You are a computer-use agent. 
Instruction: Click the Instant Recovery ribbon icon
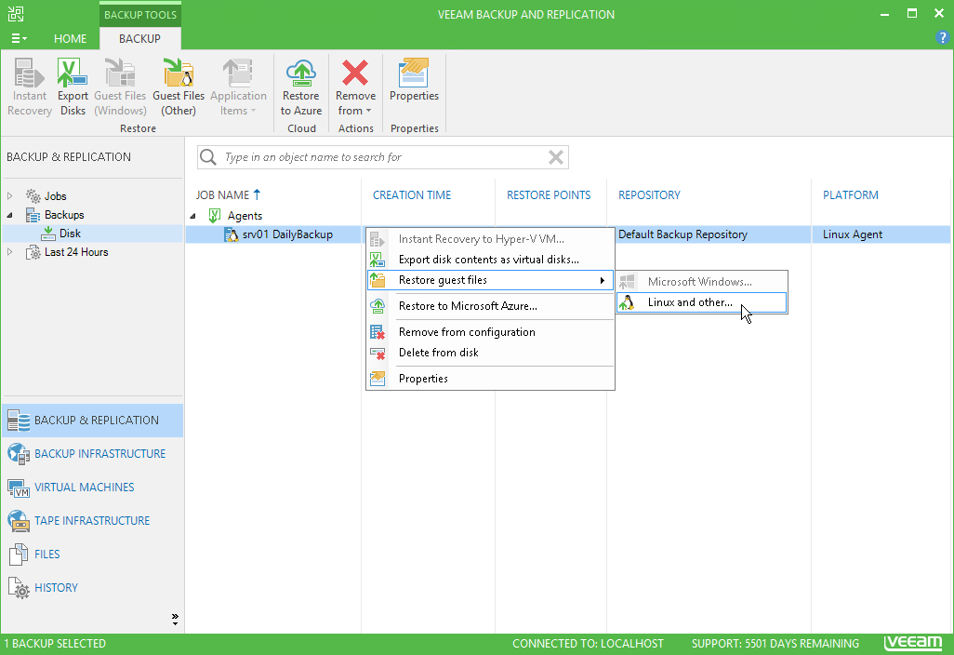pos(29,87)
